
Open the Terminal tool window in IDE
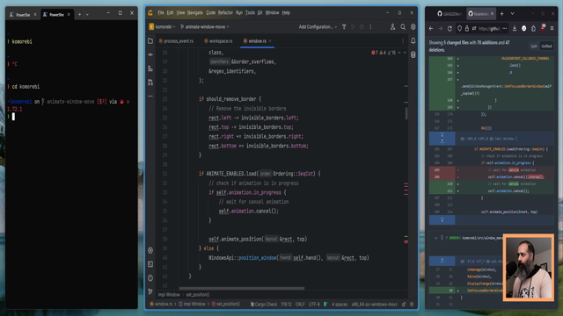pos(150,264)
